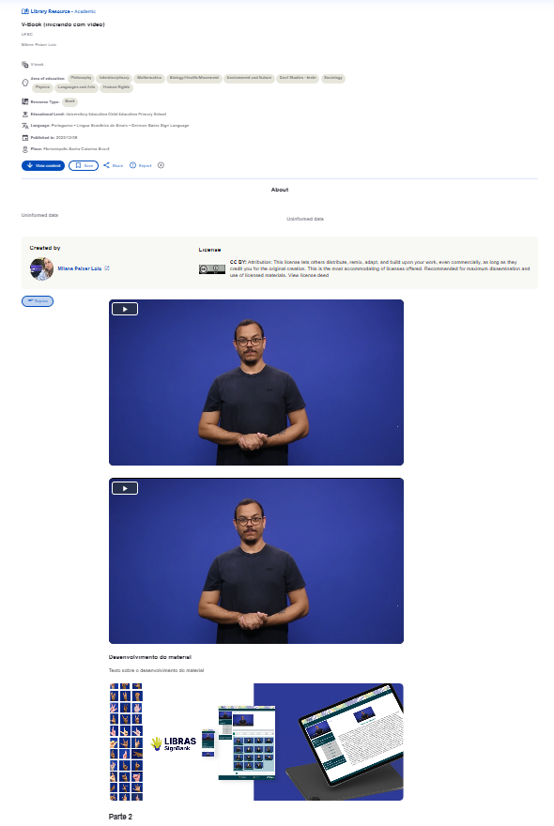This screenshot has width=554, height=826.
Task: Select the Languages and Arts tag
Action: (x=76, y=87)
